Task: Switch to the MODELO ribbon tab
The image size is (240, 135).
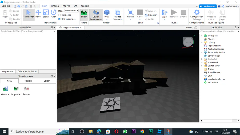Action: [55, 6]
